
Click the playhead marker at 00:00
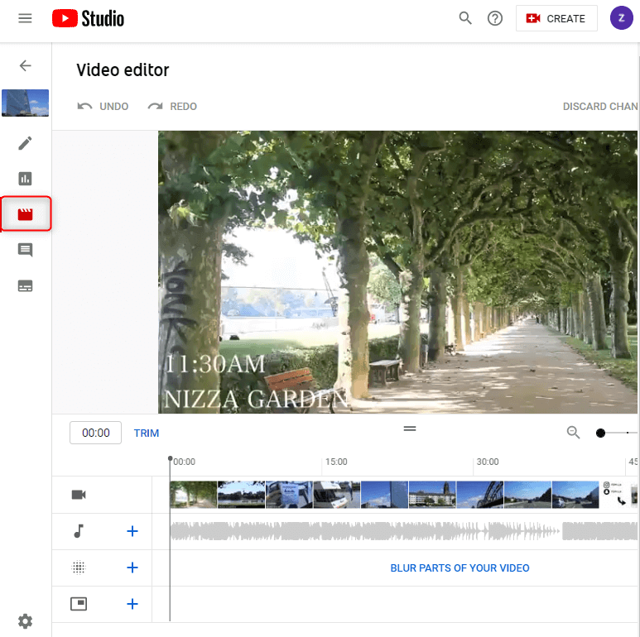(x=171, y=459)
